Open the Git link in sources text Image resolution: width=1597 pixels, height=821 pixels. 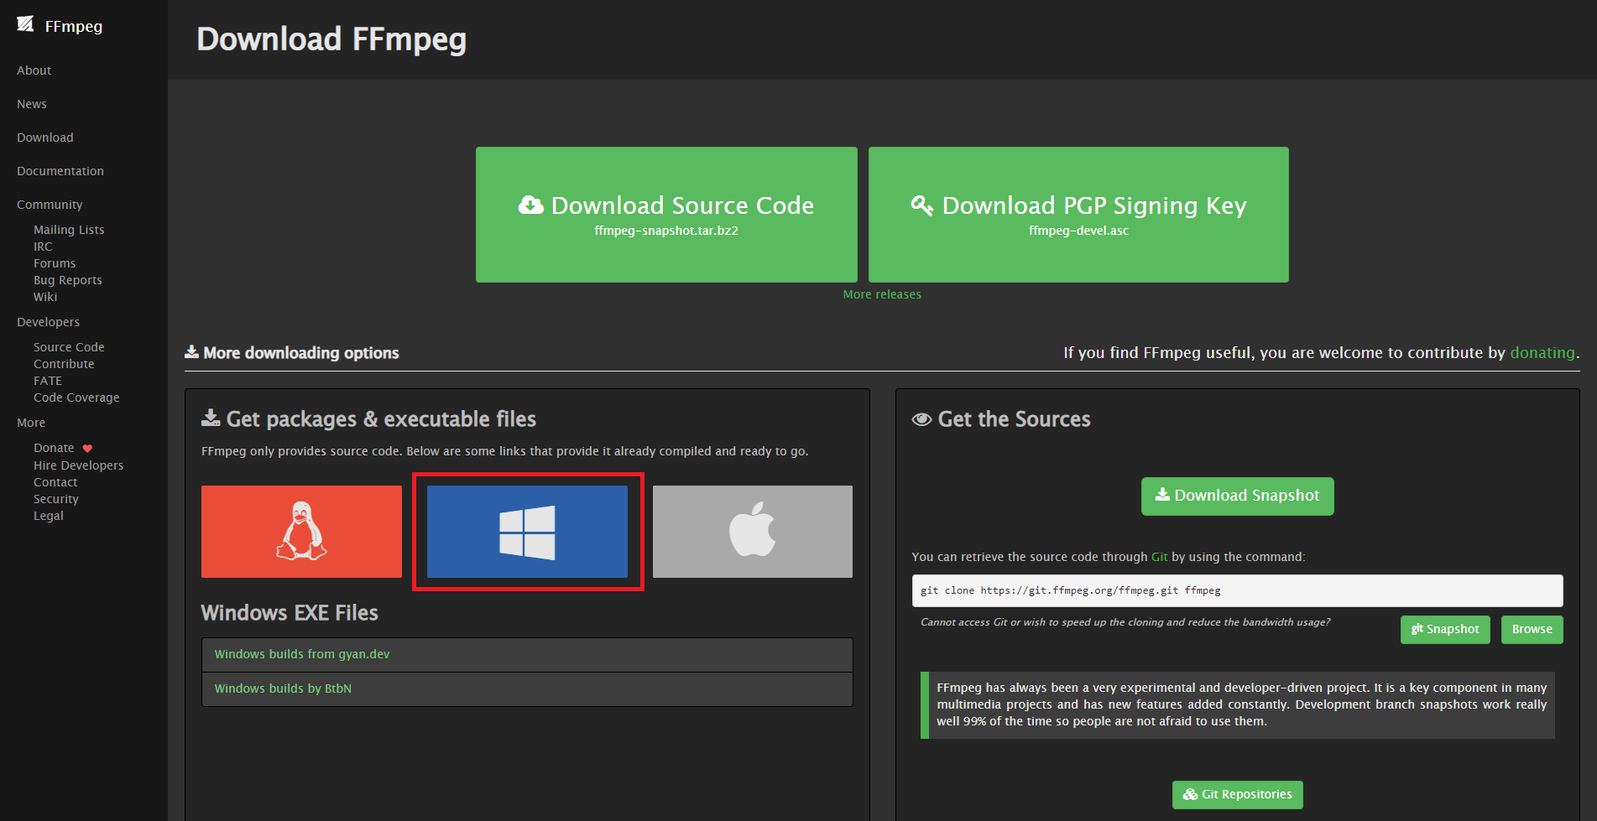coord(1159,557)
